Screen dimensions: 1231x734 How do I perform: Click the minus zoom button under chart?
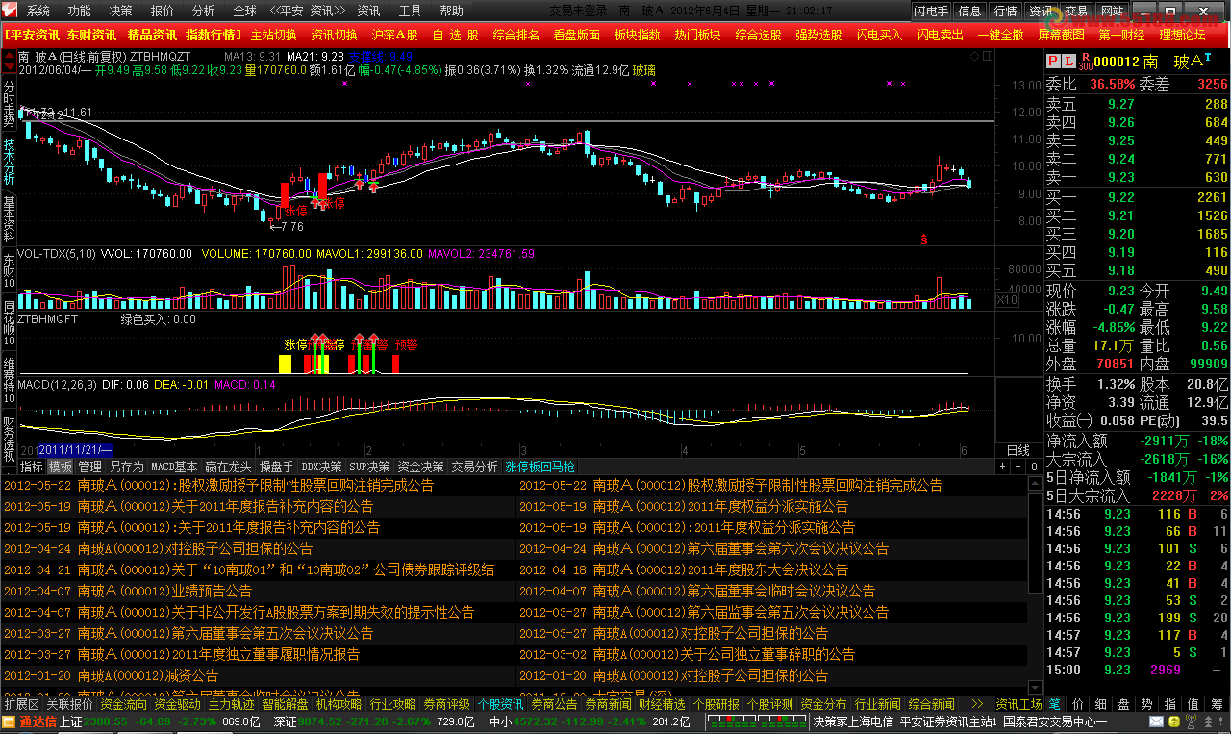1018,467
